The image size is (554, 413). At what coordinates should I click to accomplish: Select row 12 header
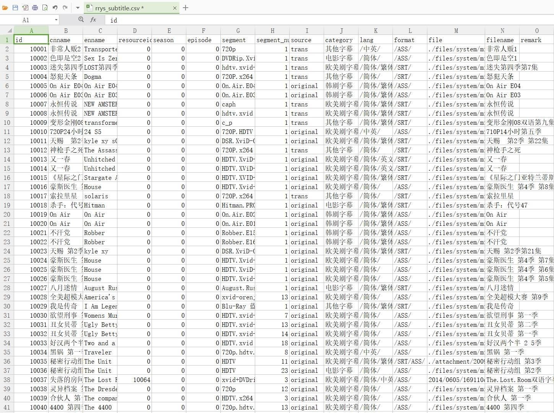tap(7, 141)
